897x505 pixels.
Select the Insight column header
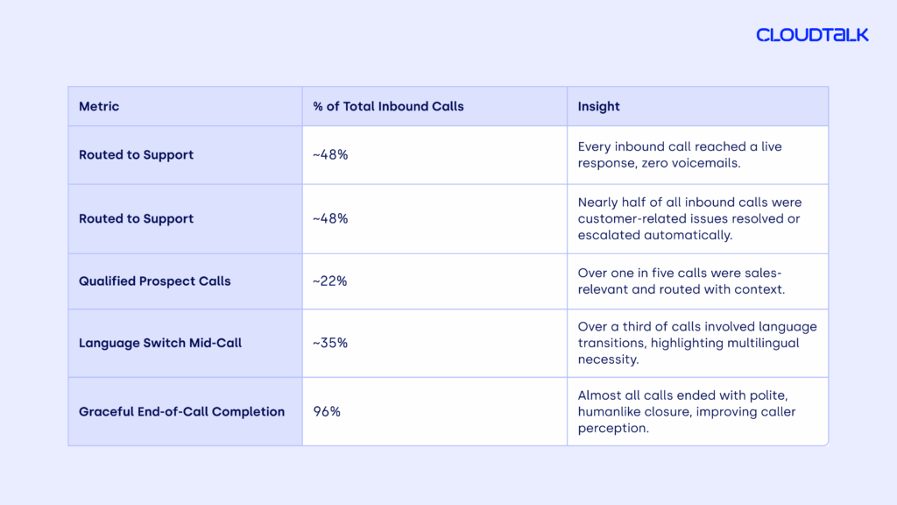599,107
